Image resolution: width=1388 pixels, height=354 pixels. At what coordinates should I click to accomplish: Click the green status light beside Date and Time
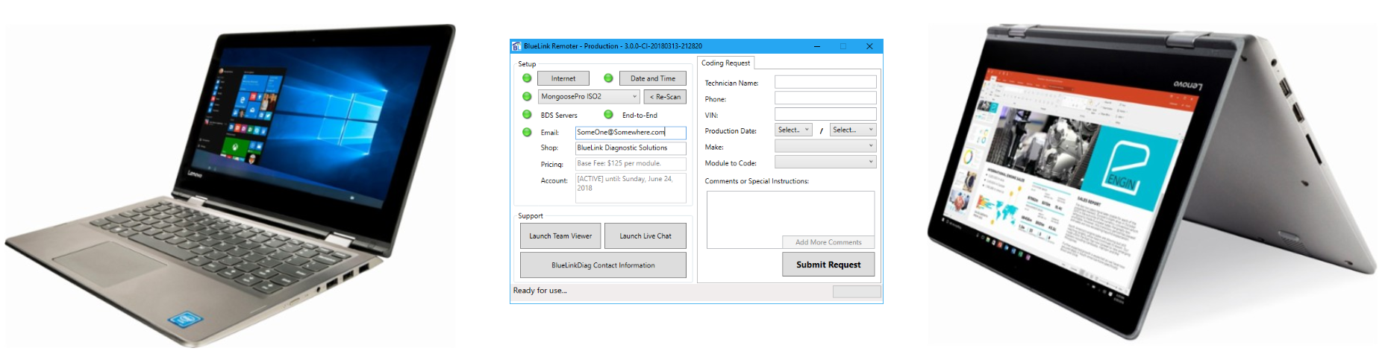(608, 78)
